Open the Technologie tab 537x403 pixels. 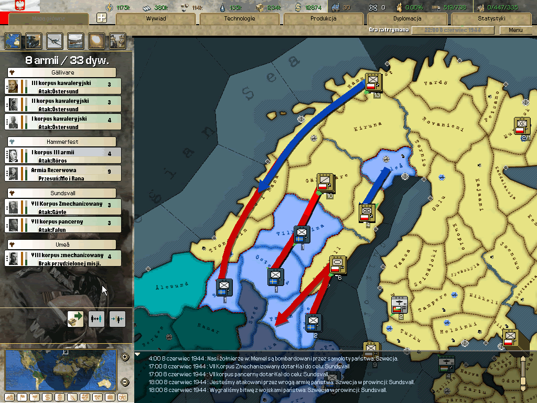click(x=239, y=18)
